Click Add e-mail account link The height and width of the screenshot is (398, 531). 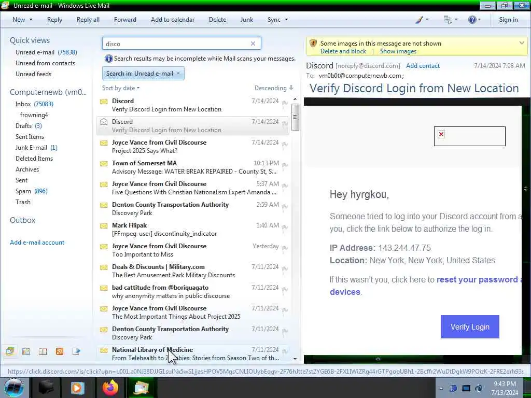pyautogui.click(x=37, y=243)
